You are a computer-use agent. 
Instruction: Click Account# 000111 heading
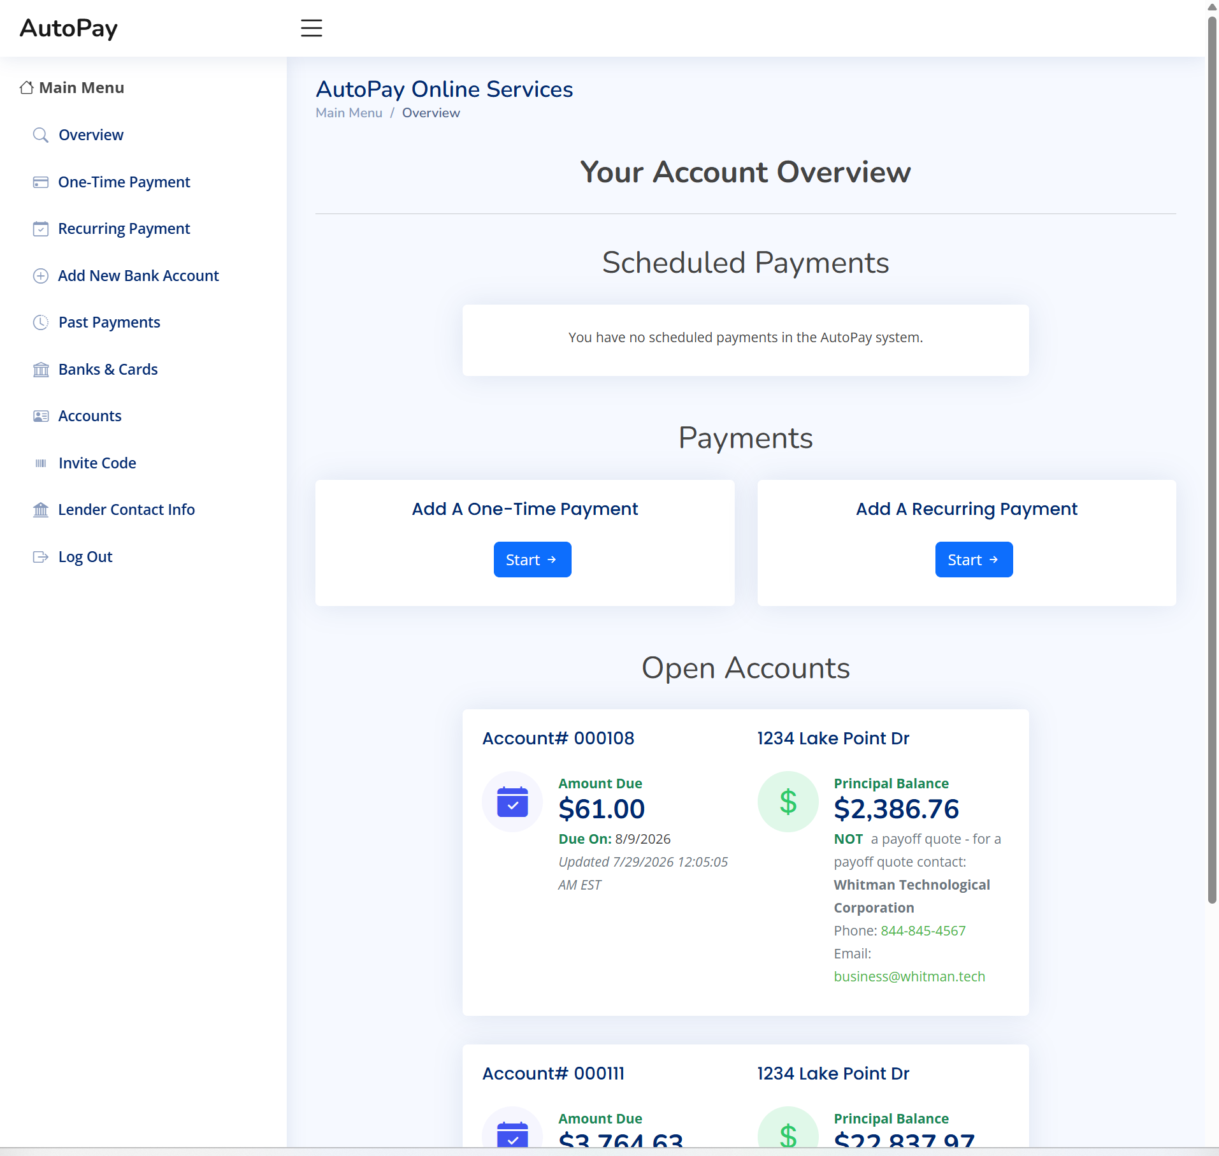click(x=553, y=1073)
